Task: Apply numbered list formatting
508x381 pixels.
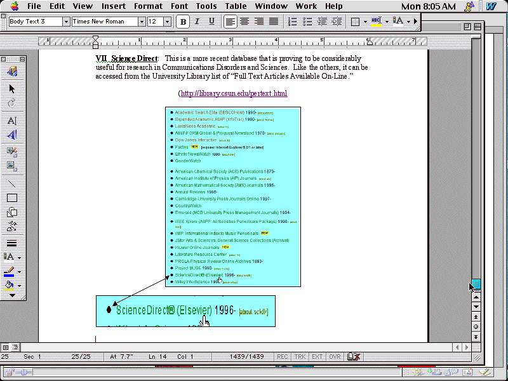Action: (293, 22)
